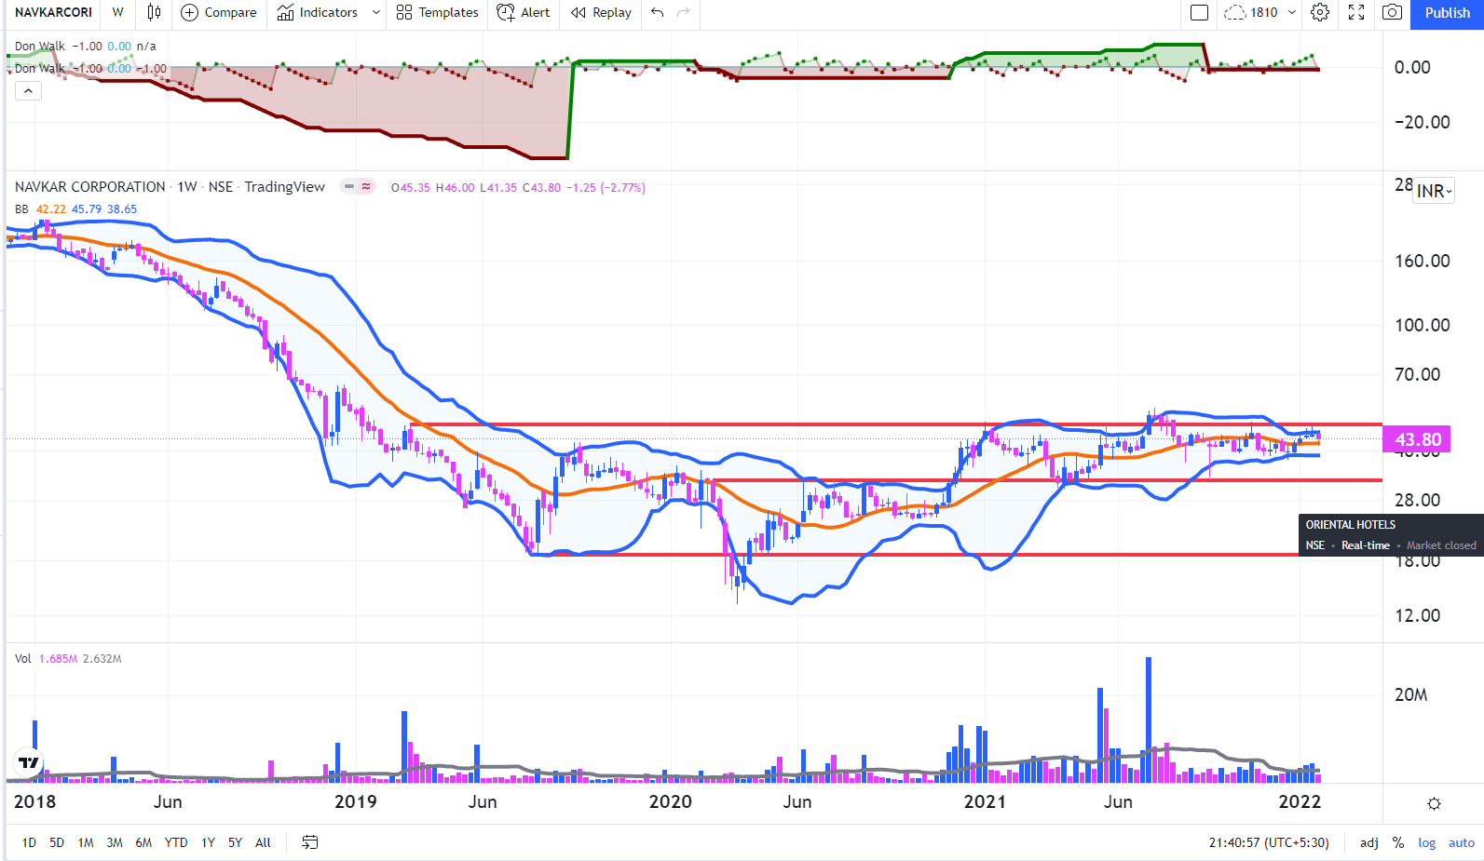Open the candlestick chart style selector
1484x861 pixels.
pos(154,13)
